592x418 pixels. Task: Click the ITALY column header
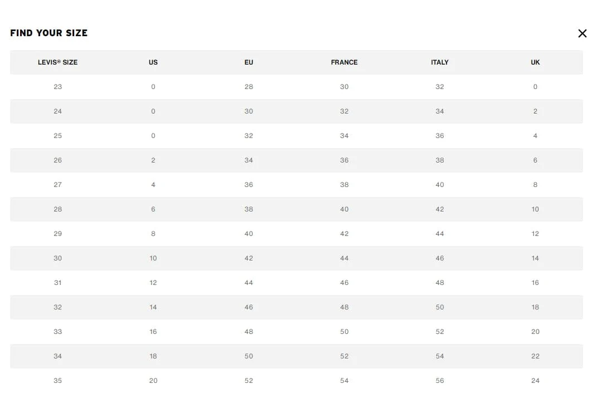click(x=439, y=62)
